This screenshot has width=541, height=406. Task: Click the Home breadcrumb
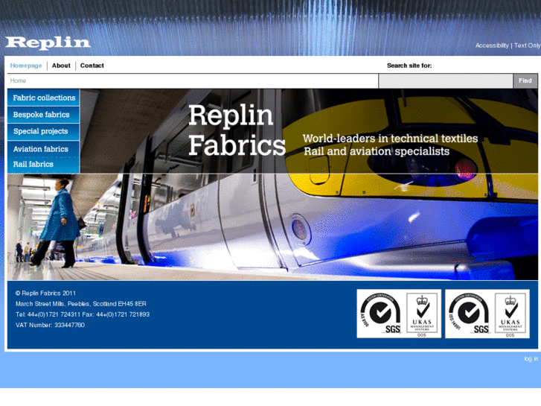click(18, 80)
